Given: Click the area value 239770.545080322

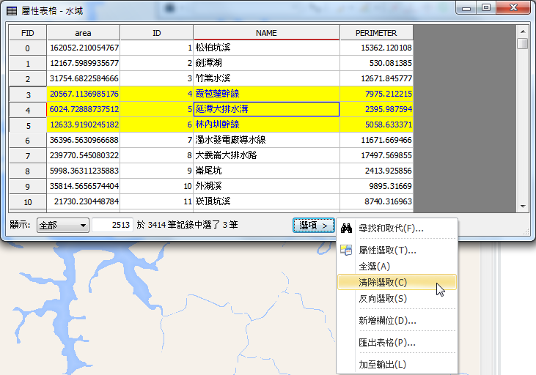Looking at the screenshot, I should (x=84, y=155).
